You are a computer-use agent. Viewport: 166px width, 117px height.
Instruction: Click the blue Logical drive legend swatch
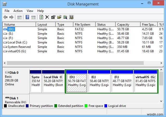[x=106, y=106]
